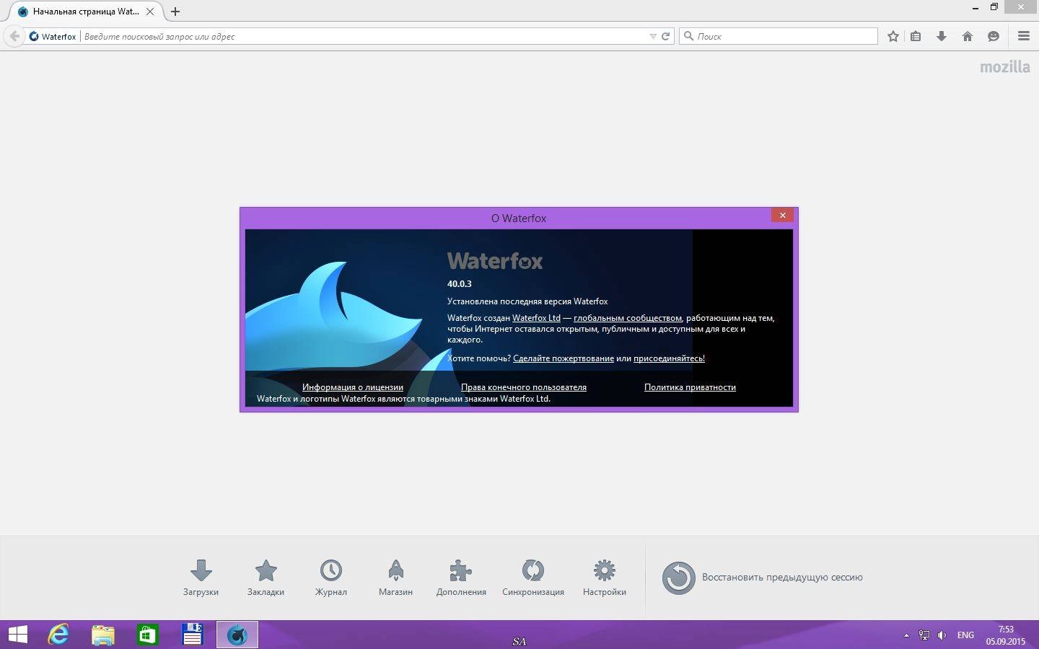
Task: Launch Internet Explorer from taskbar
Action: (58, 635)
